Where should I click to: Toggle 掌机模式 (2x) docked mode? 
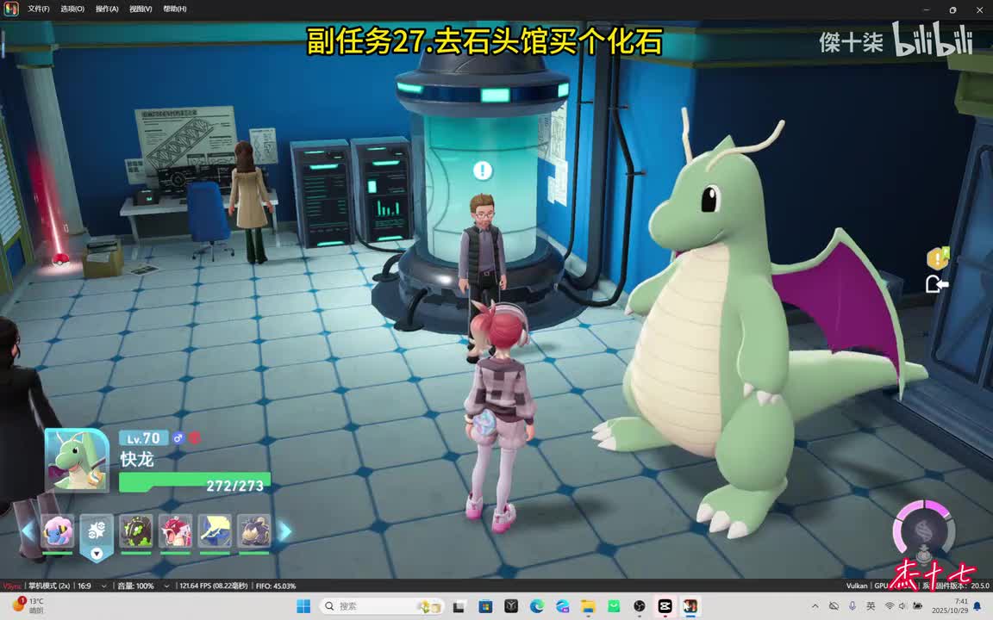point(49,586)
